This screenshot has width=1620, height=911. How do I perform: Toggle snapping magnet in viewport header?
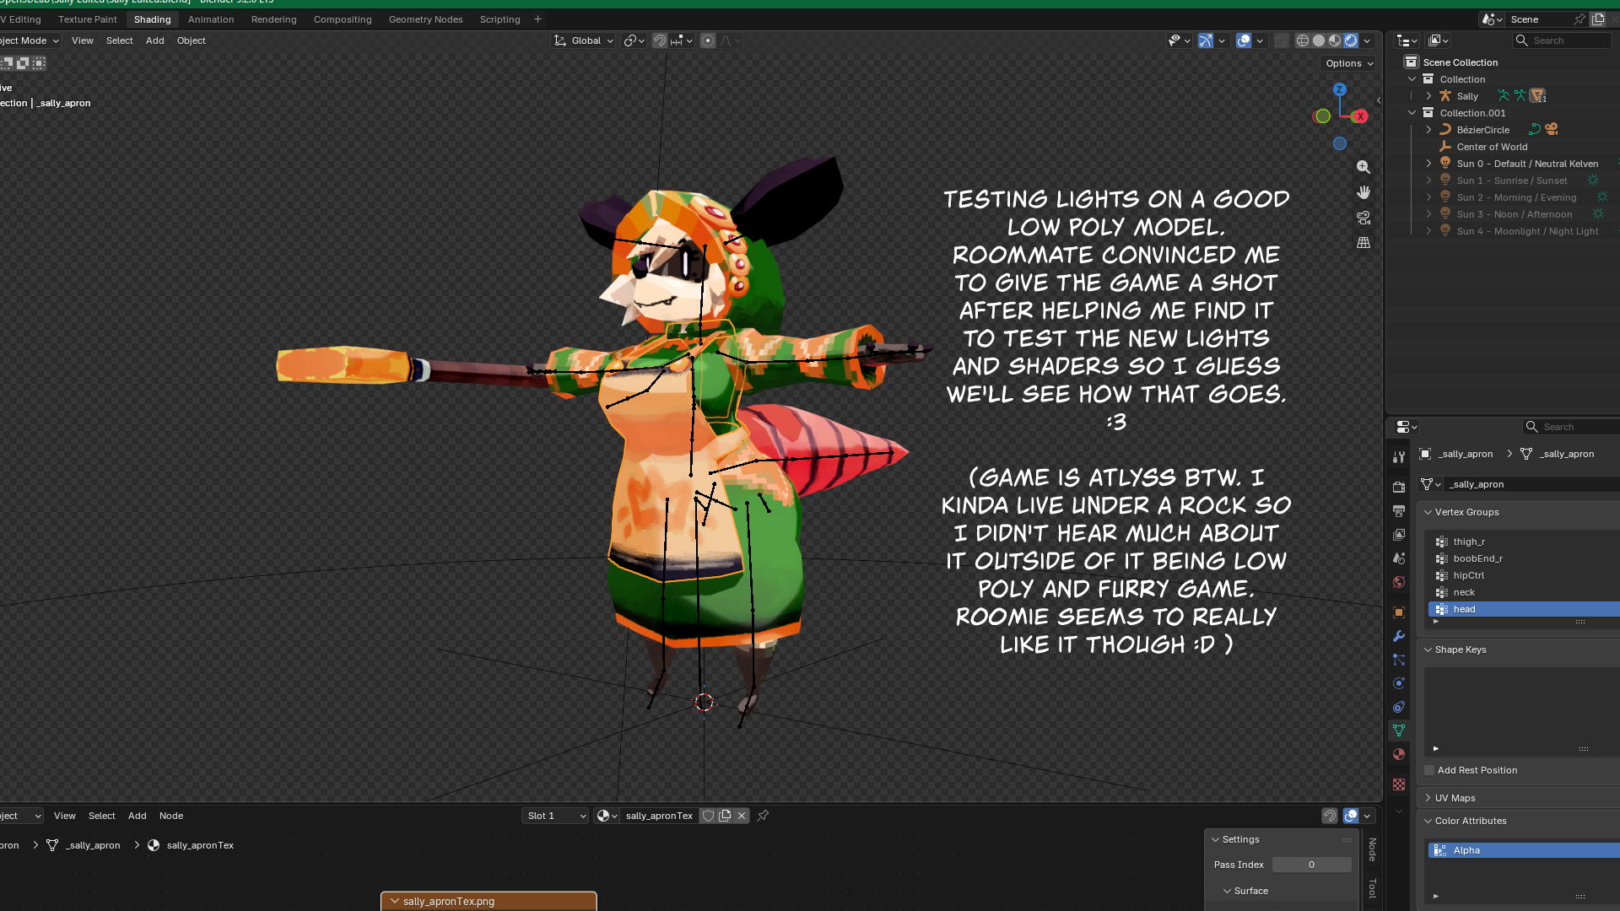click(660, 40)
